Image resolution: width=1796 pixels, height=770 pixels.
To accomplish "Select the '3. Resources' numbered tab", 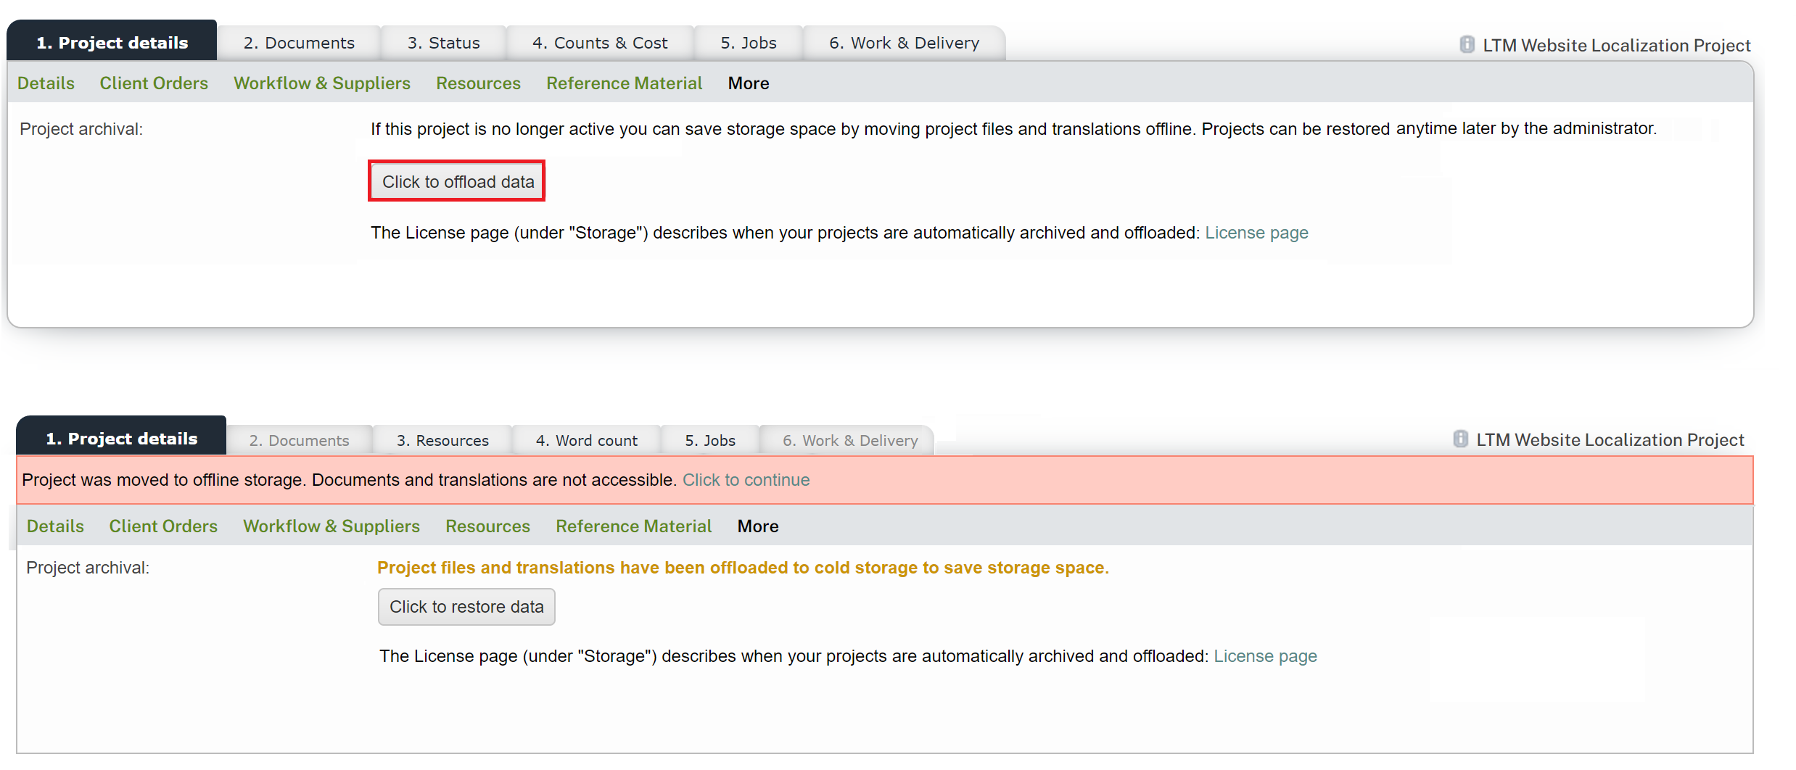I will [x=442, y=441].
